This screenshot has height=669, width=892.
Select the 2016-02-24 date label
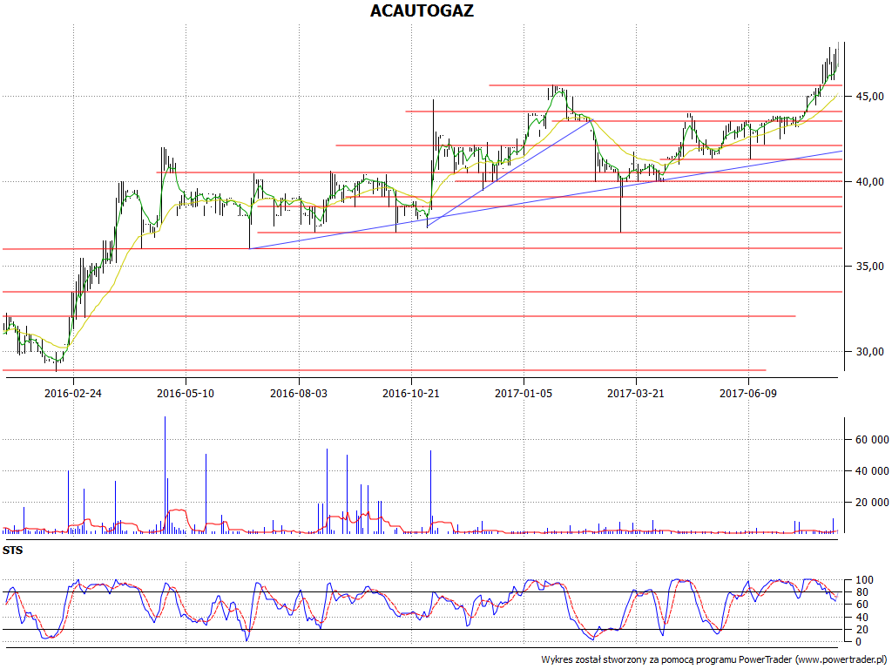click(73, 393)
